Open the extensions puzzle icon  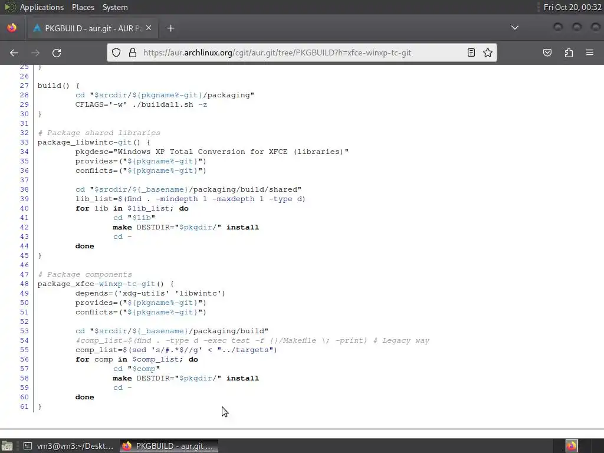click(x=569, y=52)
